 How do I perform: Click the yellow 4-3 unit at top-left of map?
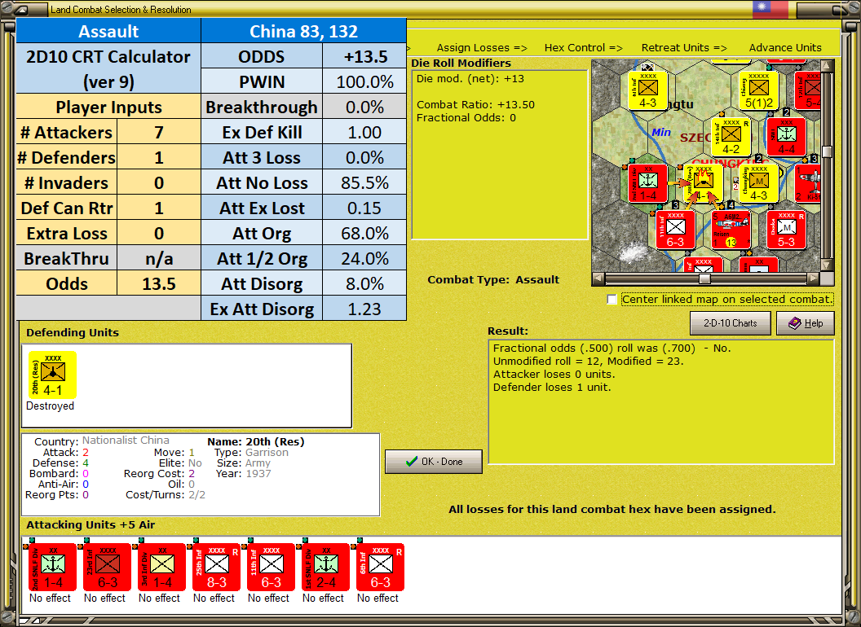pos(648,90)
